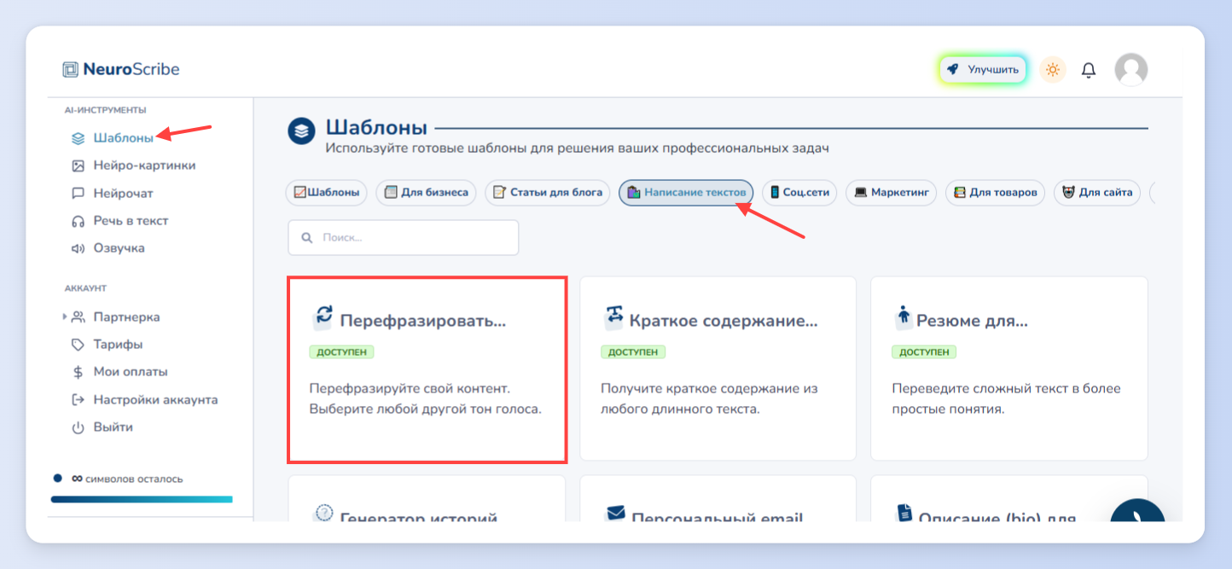The image size is (1232, 569).
Task: Toggle the sun light-theme icon
Action: tap(1053, 69)
